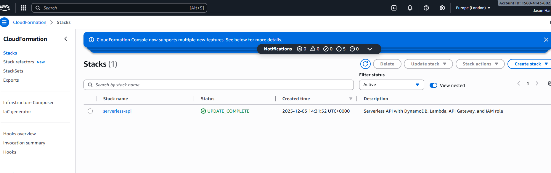Image resolution: width=551 pixels, height=173 pixels.
Task: Go to StackSets in sidebar
Action: click(13, 71)
